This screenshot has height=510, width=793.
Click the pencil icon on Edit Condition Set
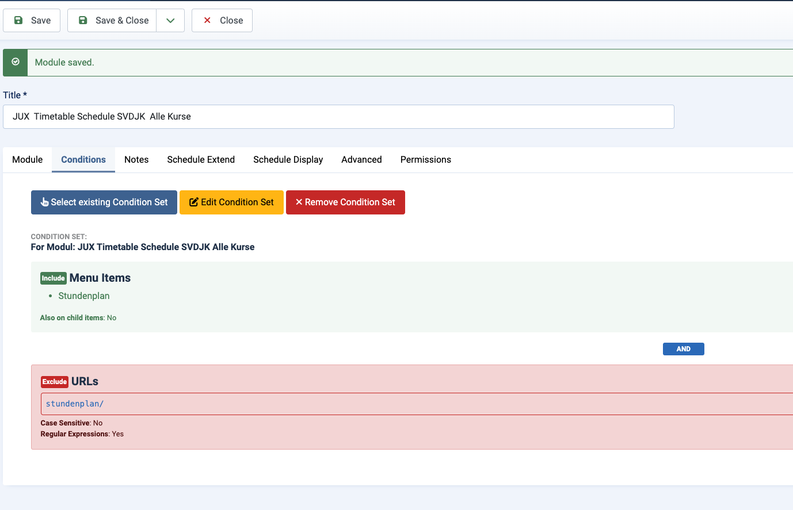[194, 202]
